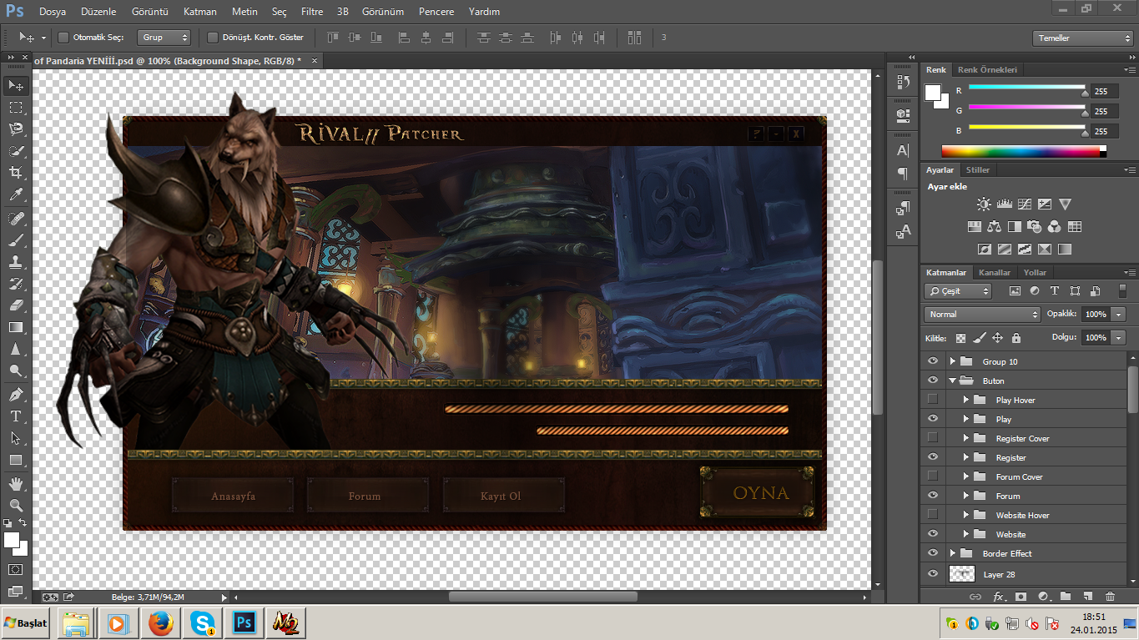Add a Brightness/Contrast adjustment
This screenshot has height=640, width=1139.
click(985, 204)
